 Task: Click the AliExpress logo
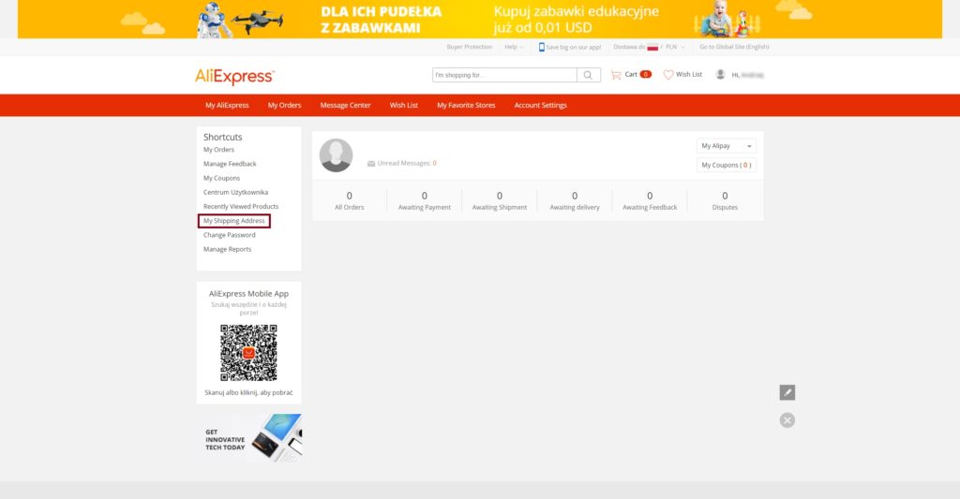(234, 76)
